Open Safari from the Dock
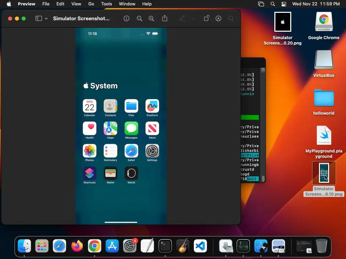 click(x=59, y=246)
